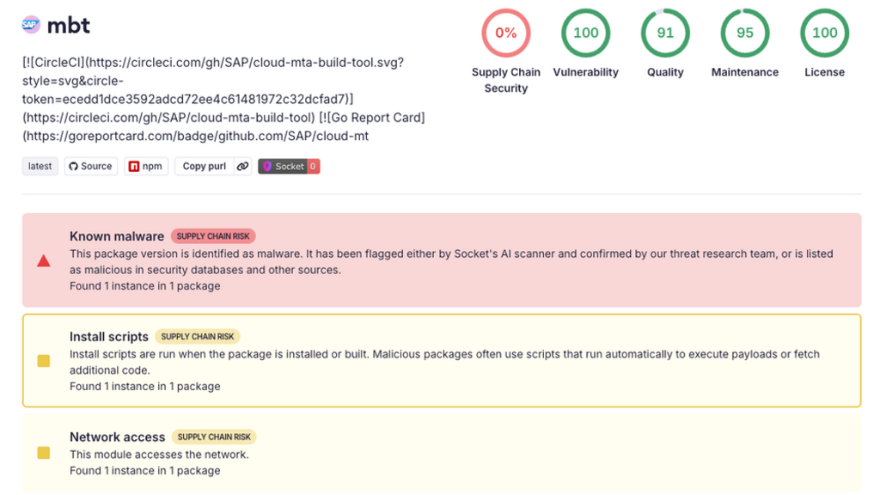Click the SAP logo icon
Image resolution: width=880 pixels, height=495 pixels.
[29, 25]
